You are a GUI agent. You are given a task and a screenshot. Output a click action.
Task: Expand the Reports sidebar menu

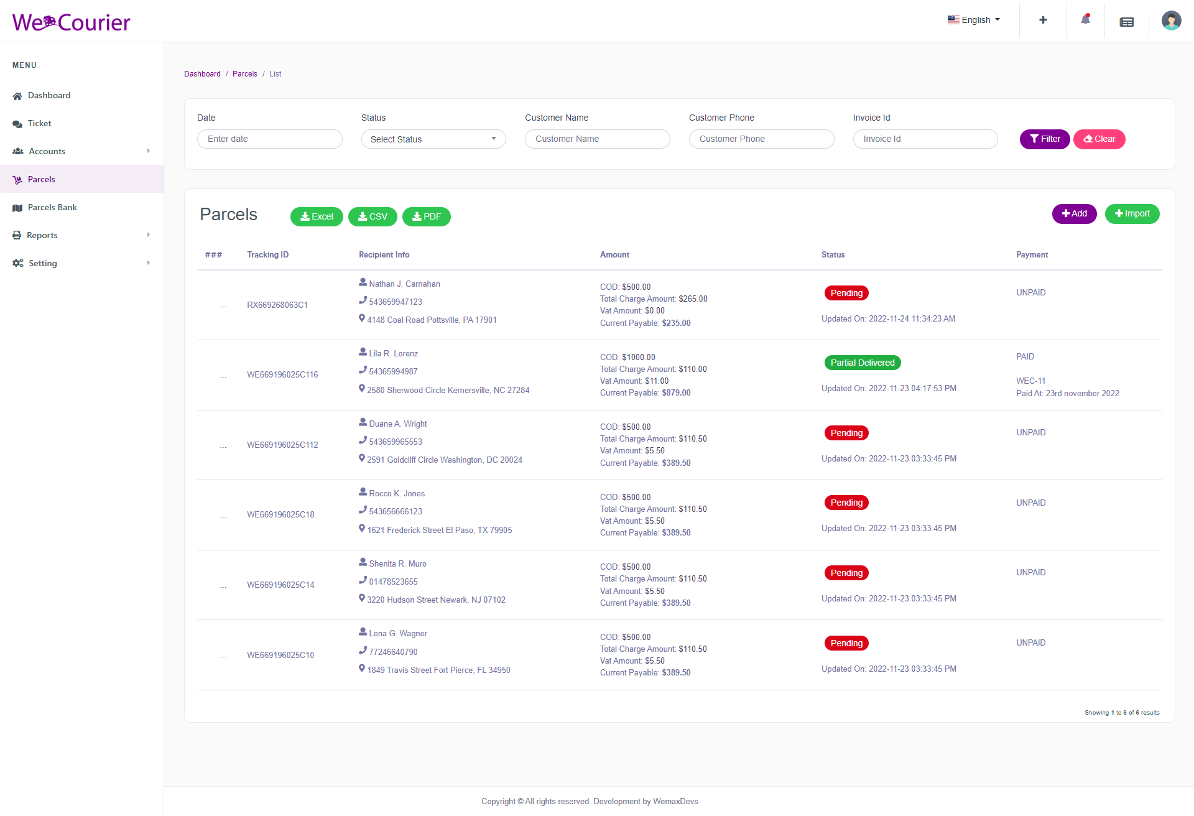coord(43,235)
